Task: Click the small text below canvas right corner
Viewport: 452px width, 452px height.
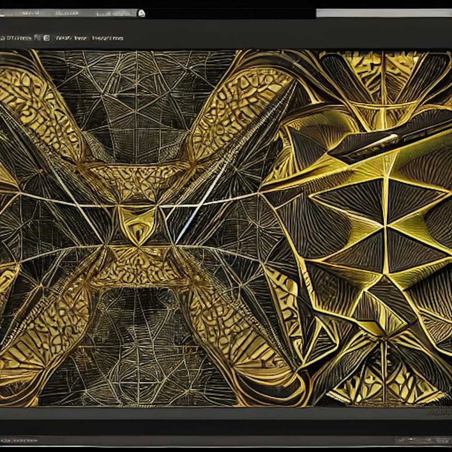Action: tap(437, 413)
